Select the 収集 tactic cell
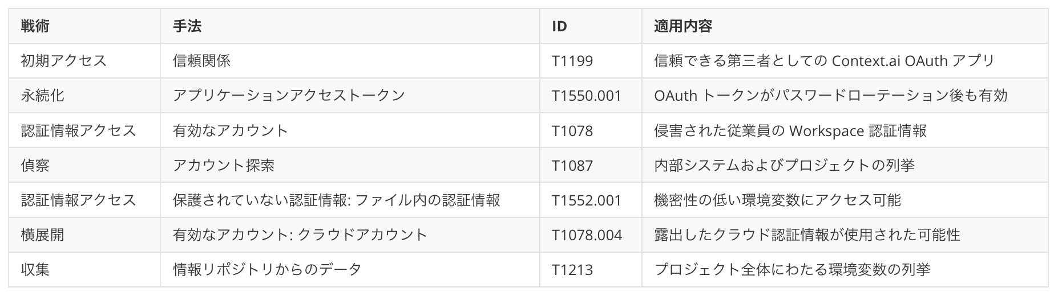This screenshot has height=296, width=1058. pyautogui.click(x=35, y=270)
